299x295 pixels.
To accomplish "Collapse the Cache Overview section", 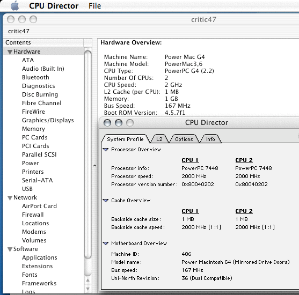I will [x=105, y=201].
